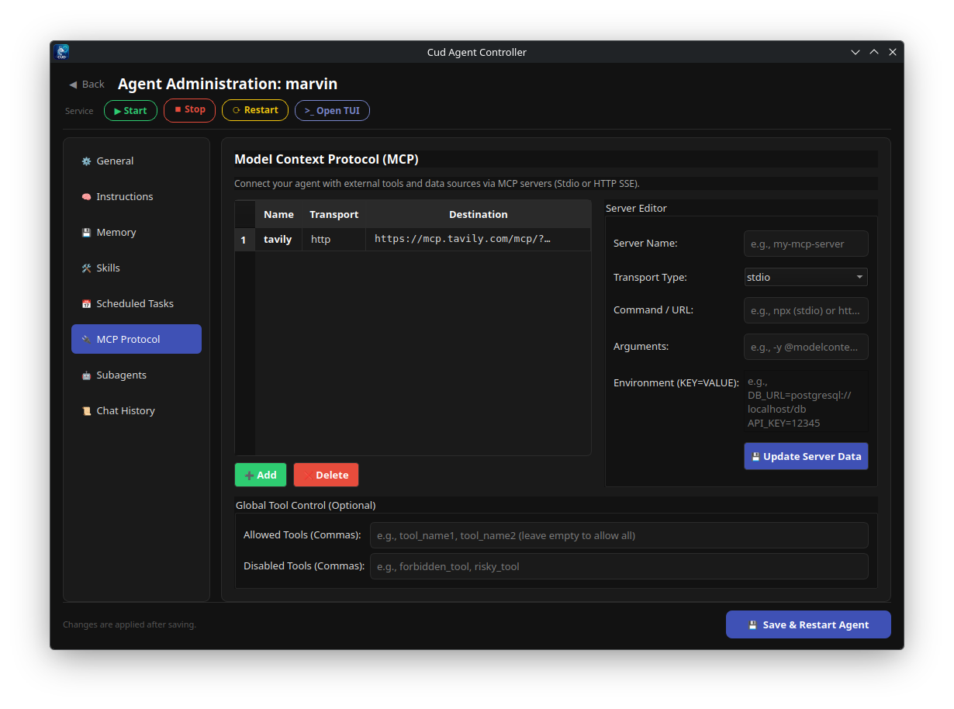
Task: Click the Transport Type dropdown arrow
Action: pos(859,277)
